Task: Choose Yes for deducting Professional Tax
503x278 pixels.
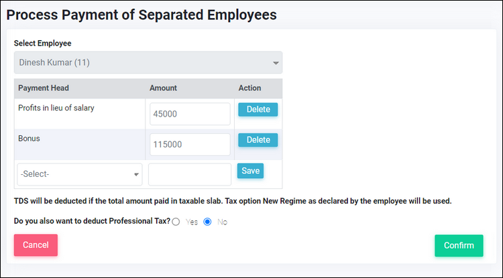Action: pos(176,222)
